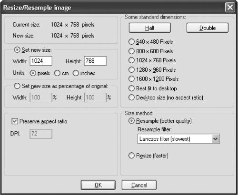Select the Set new size radio button

(x=17, y=50)
